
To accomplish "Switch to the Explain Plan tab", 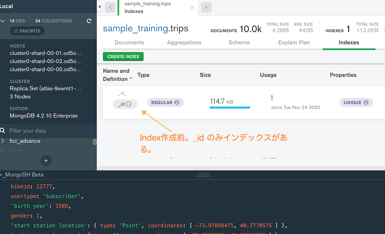I will (294, 42).
